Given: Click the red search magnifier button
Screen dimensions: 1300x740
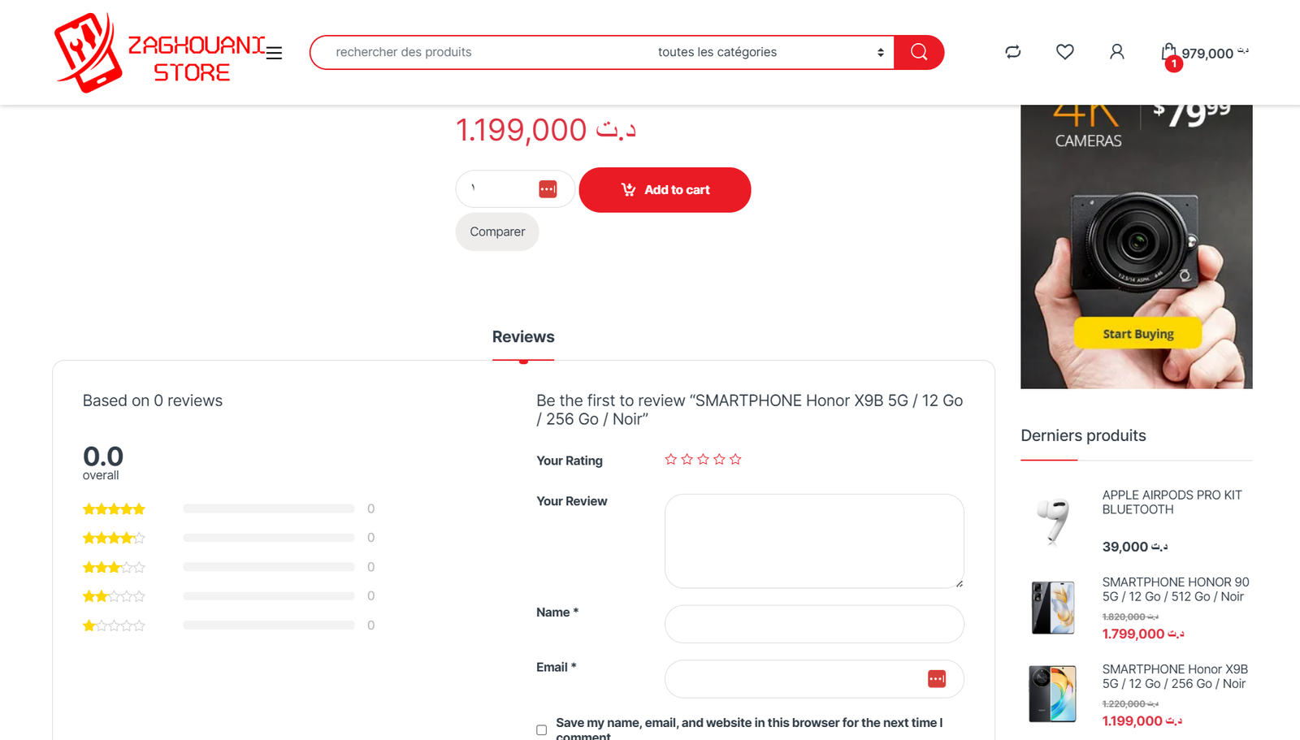Looking at the screenshot, I should coord(919,52).
